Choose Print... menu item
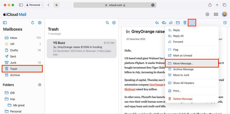This screenshot has width=230, height=114. pyautogui.click(x=192, y=91)
